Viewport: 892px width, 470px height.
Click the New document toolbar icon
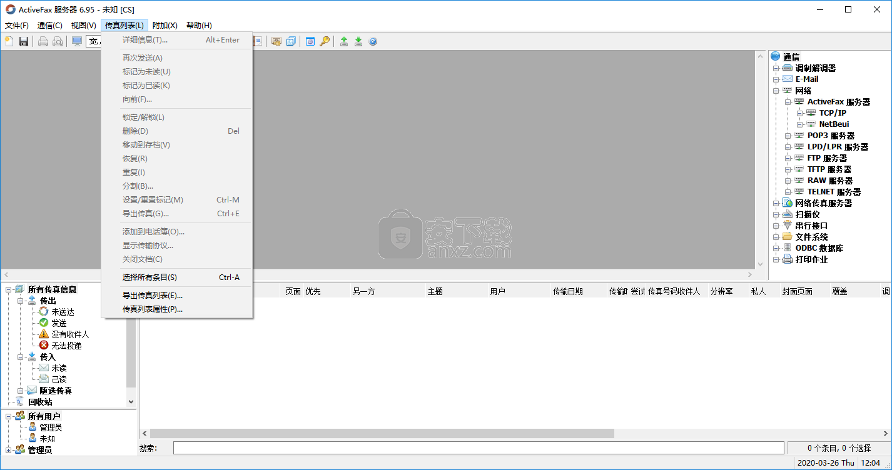9,41
